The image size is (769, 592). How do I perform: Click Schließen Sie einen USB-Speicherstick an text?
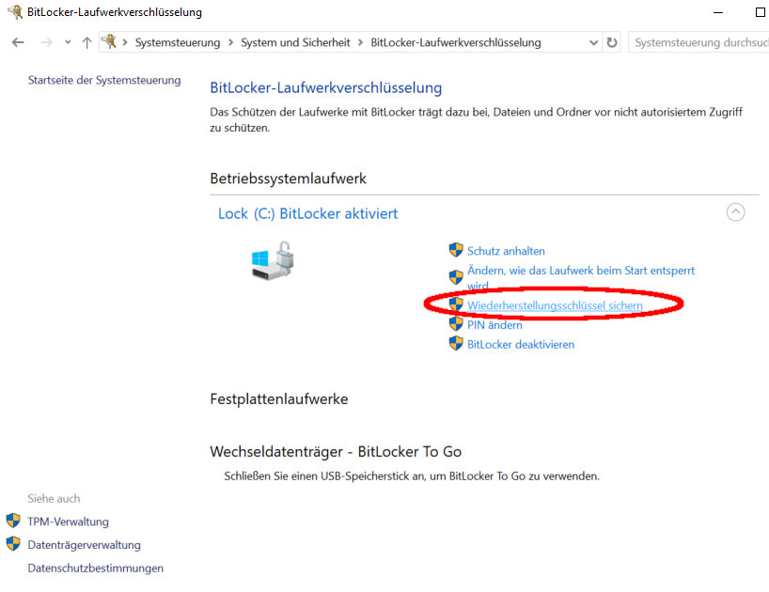pyautogui.click(x=412, y=475)
